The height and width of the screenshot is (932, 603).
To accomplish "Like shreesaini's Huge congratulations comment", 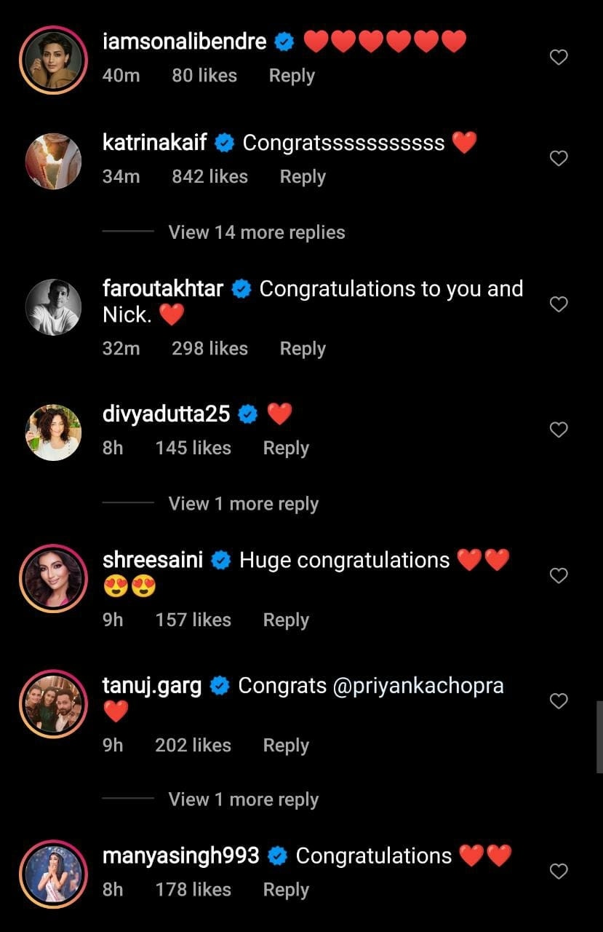I will pyautogui.click(x=558, y=576).
